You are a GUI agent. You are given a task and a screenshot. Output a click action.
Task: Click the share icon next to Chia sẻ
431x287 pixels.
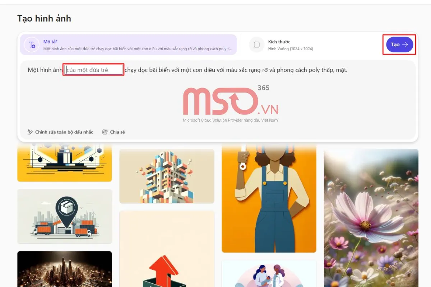[105, 132]
